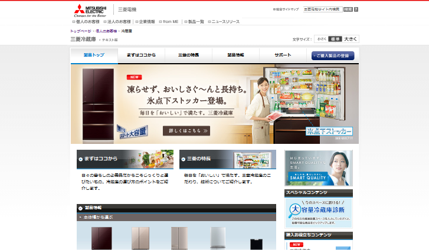Open the 三菱の特長 card header

(x=228, y=159)
